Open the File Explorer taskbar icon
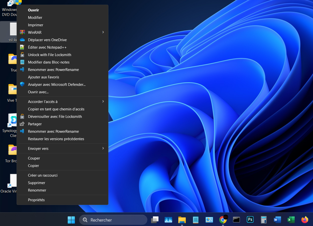This screenshot has height=226, width=313. coord(182,220)
